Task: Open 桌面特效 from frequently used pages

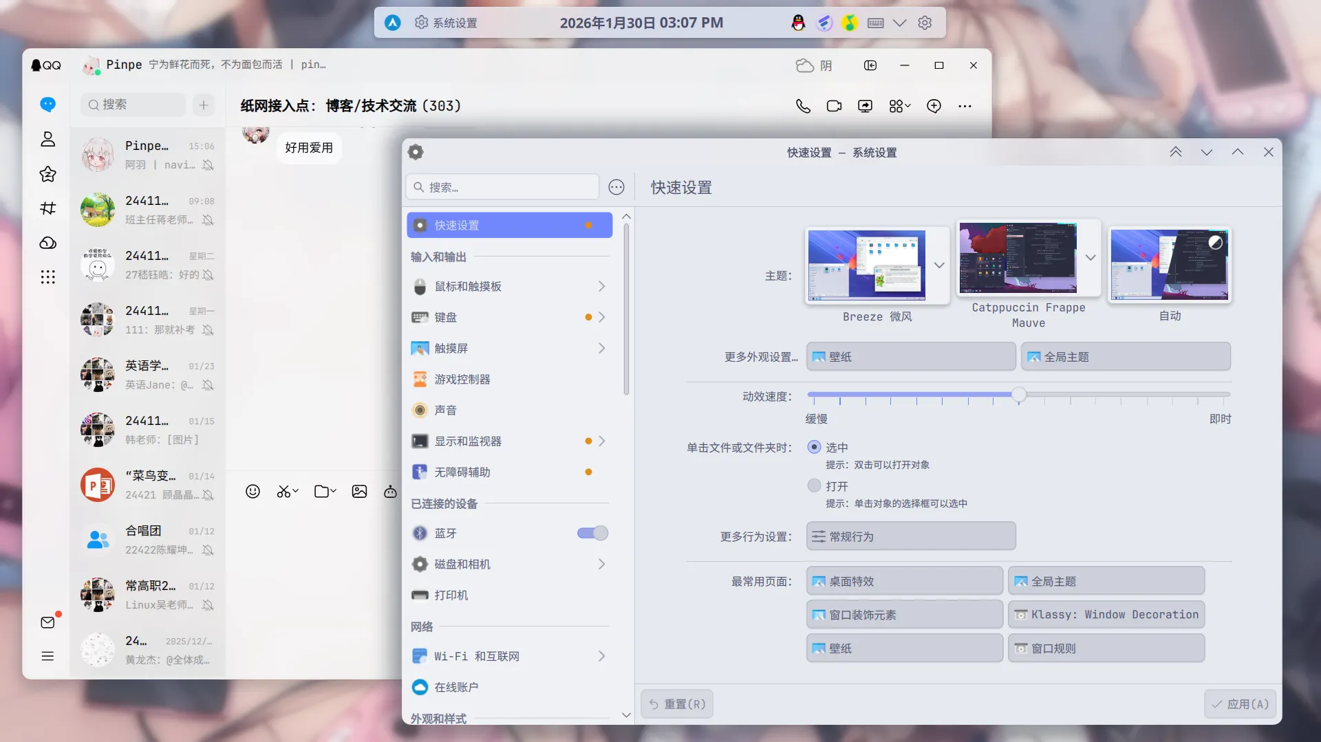Action: point(904,581)
